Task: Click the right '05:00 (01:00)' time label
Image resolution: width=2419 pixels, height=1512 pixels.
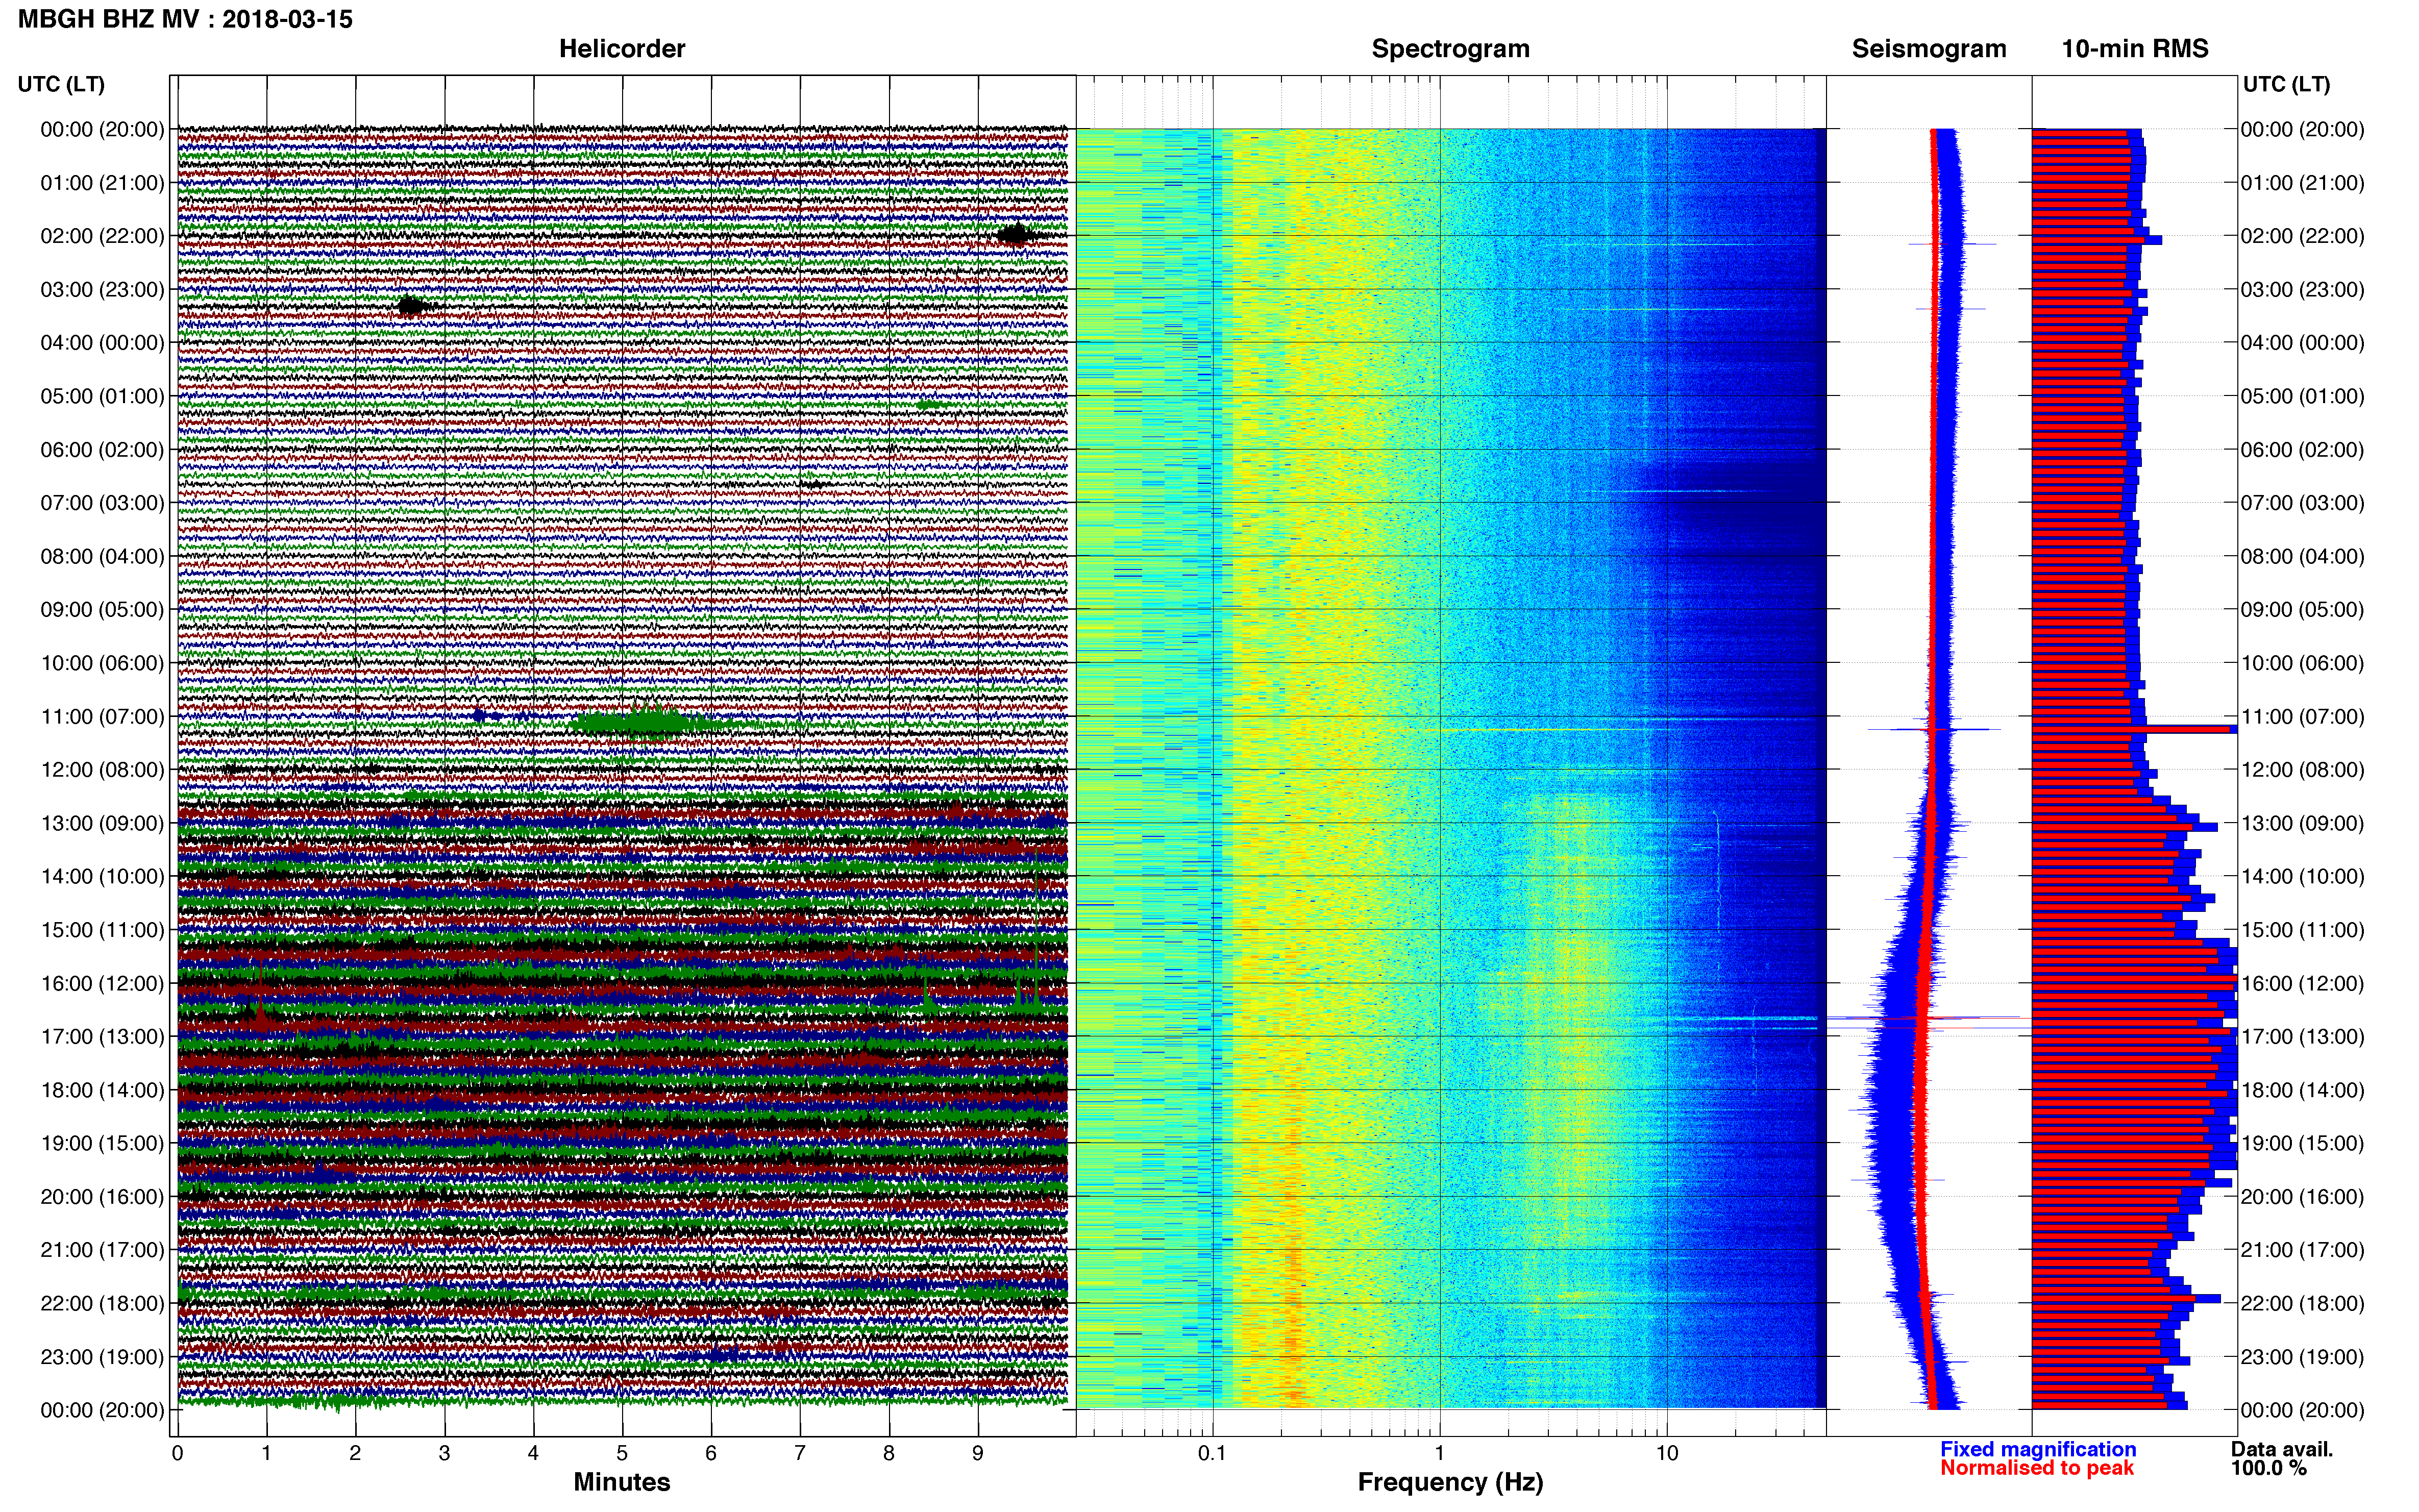Action: (x=2302, y=396)
